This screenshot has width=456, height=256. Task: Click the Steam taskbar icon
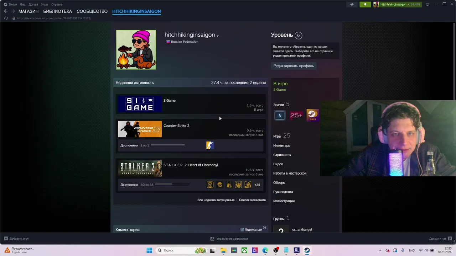click(x=307, y=250)
